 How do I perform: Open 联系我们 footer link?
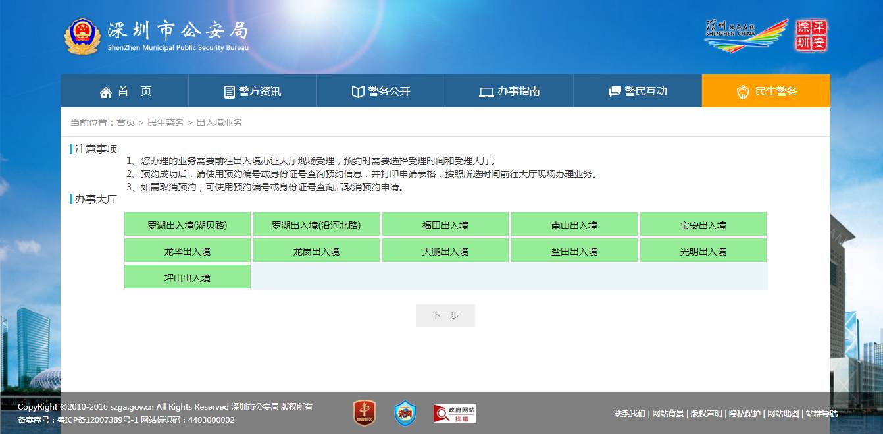coord(629,414)
